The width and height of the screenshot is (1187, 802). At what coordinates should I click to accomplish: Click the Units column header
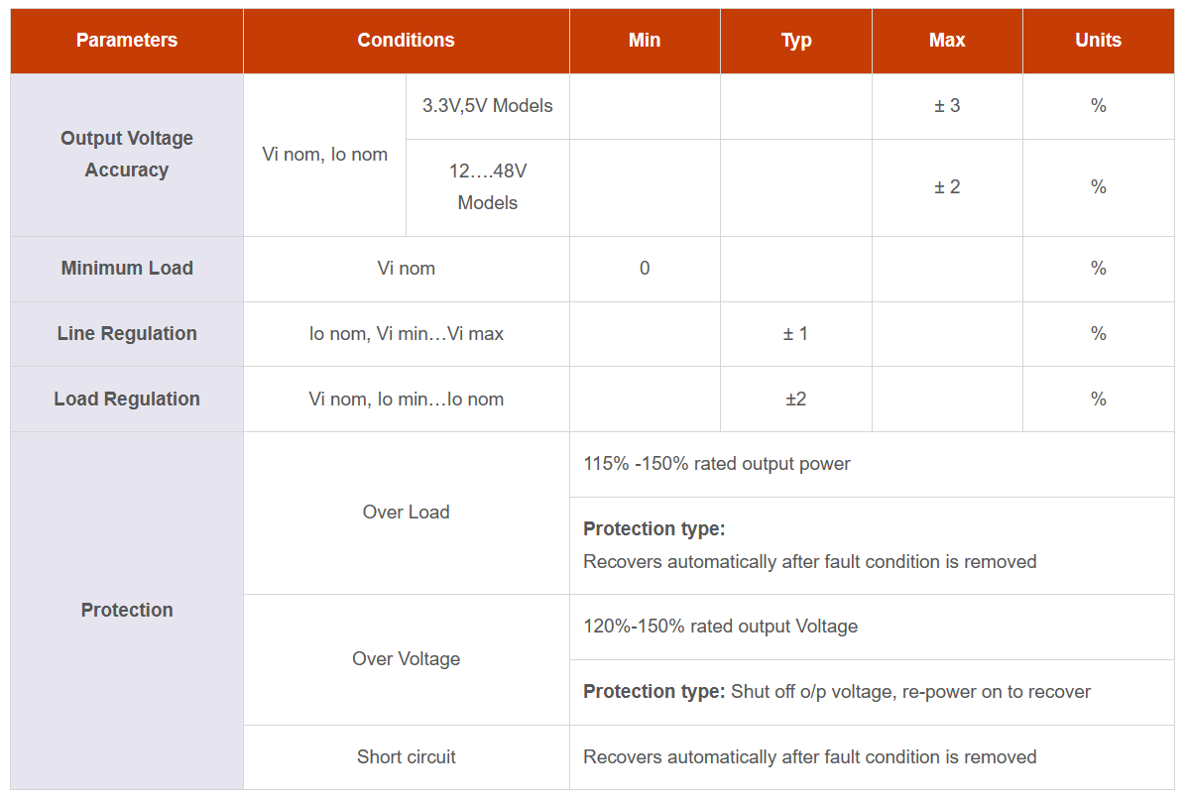(1099, 41)
